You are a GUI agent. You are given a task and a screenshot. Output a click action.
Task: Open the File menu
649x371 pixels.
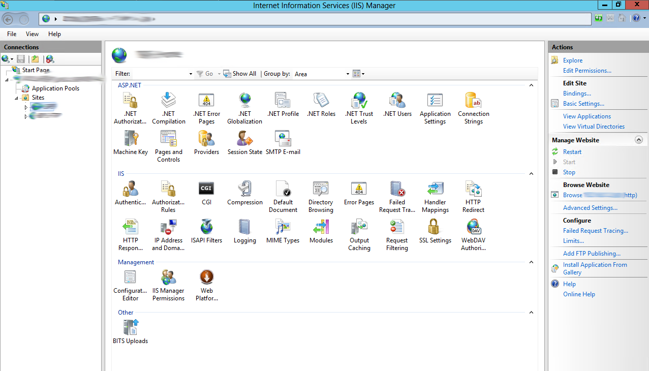tap(12, 34)
